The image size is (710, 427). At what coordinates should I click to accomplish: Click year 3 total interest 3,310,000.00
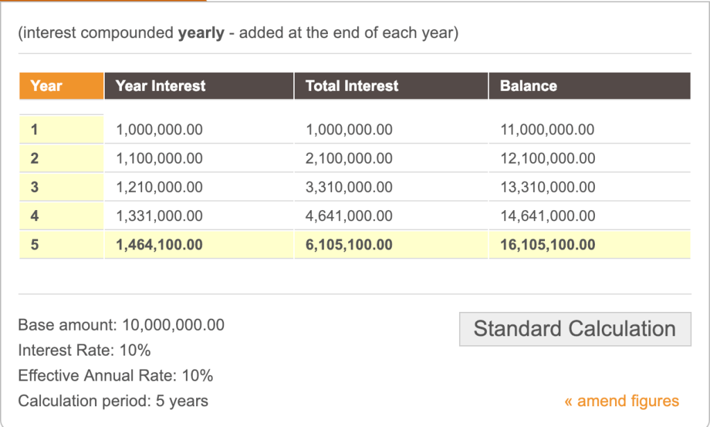point(349,187)
